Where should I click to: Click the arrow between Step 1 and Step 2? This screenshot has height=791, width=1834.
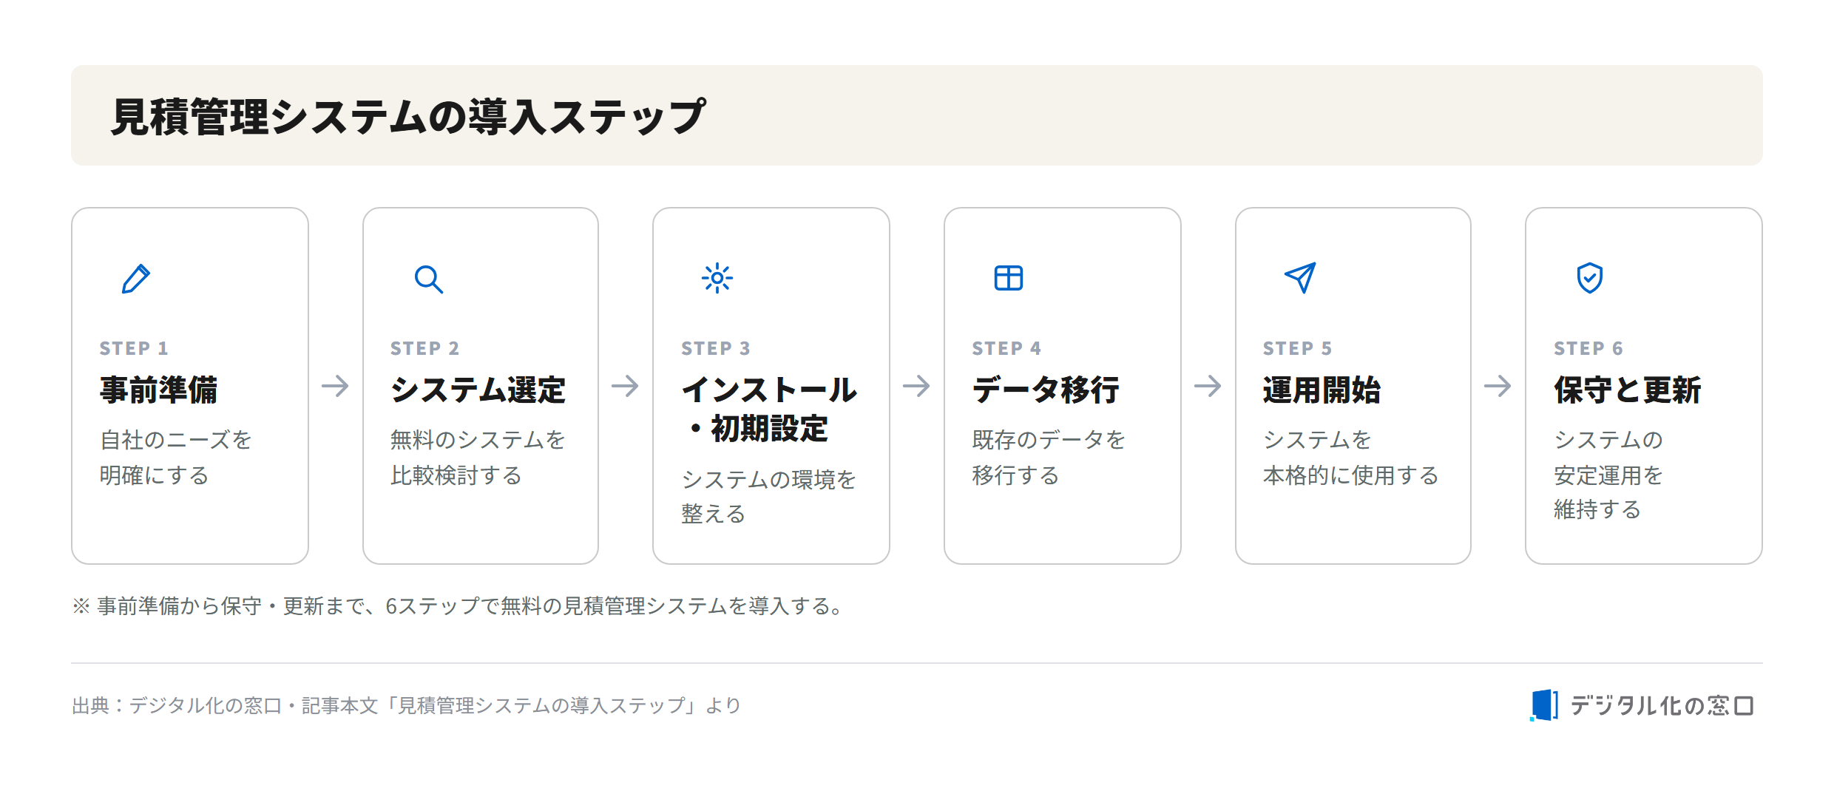tap(335, 385)
